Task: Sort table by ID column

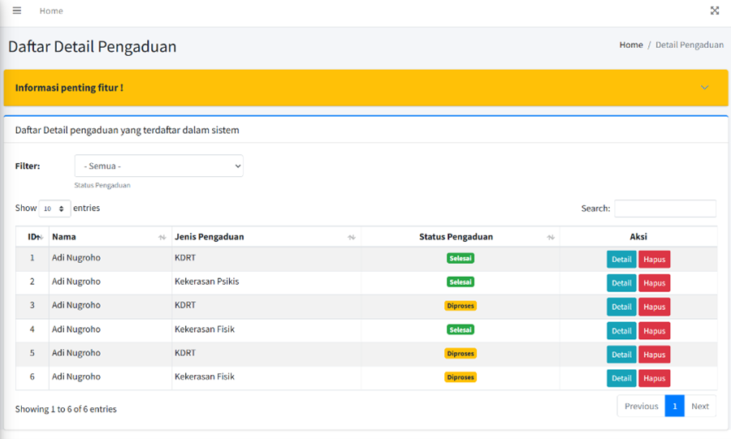Action: point(33,237)
